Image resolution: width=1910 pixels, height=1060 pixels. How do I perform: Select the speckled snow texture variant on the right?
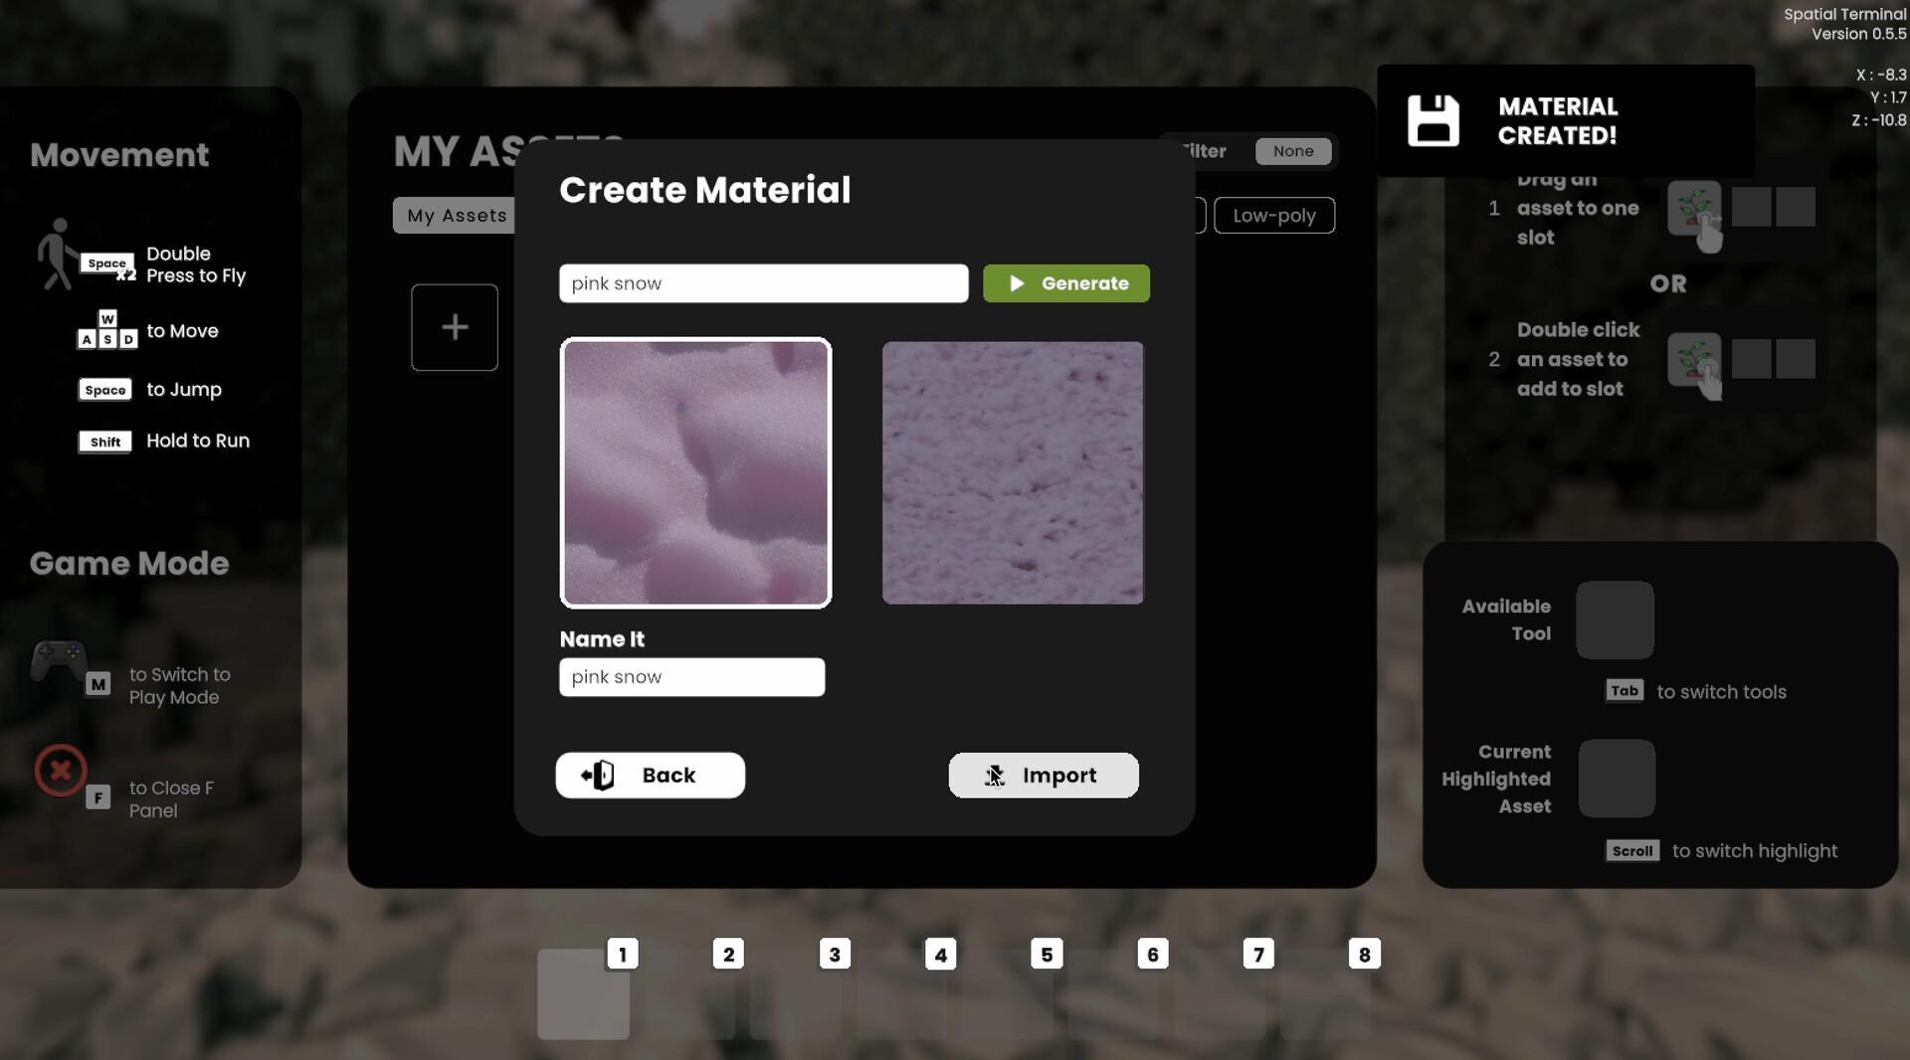(x=1013, y=473)
